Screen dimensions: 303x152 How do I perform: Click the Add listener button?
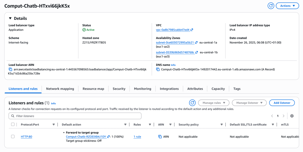[x=282, y=103]
